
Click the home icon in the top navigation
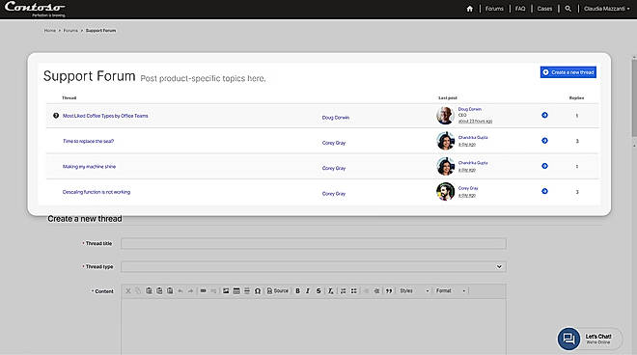coord(470,9)
